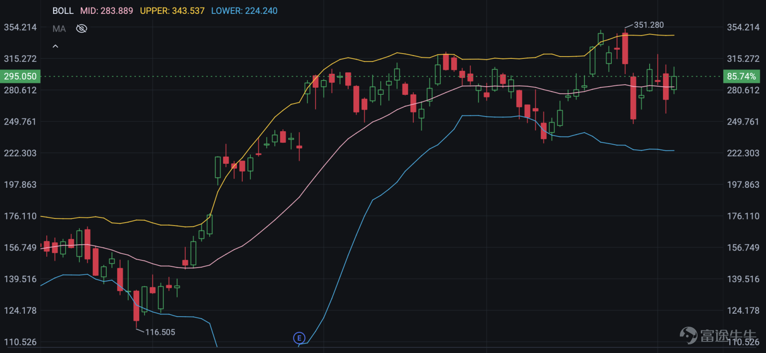Screen dimensions: 766x353
Task: Click the left axis label 222.303
Action: point(20,153)
